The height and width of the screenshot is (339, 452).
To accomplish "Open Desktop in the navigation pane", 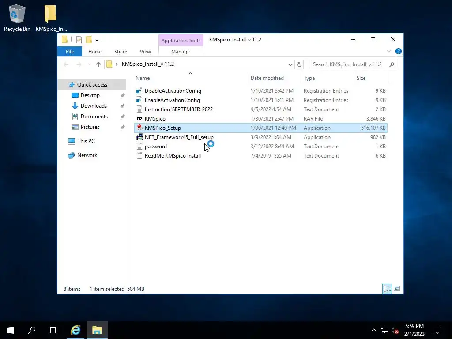I will (x=90, y=95).
